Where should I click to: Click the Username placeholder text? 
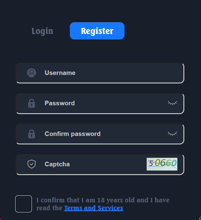click(x=60, y=73)
